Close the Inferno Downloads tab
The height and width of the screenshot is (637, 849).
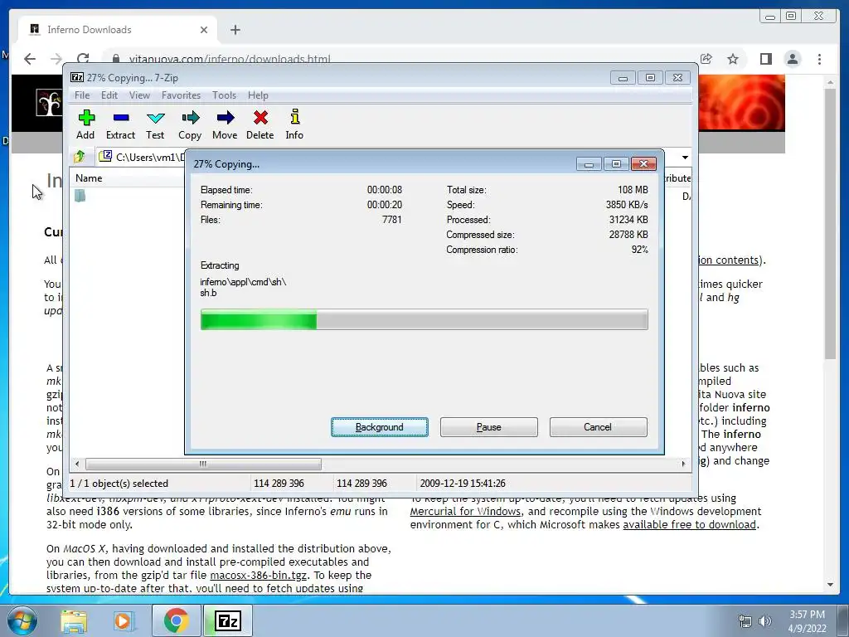pyautogui.click(x=204, y=30)
